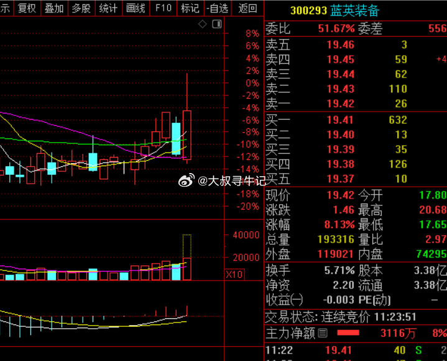Select the 买五 price 19.37
Screen dimensions: 447x361
click(340, 179)
